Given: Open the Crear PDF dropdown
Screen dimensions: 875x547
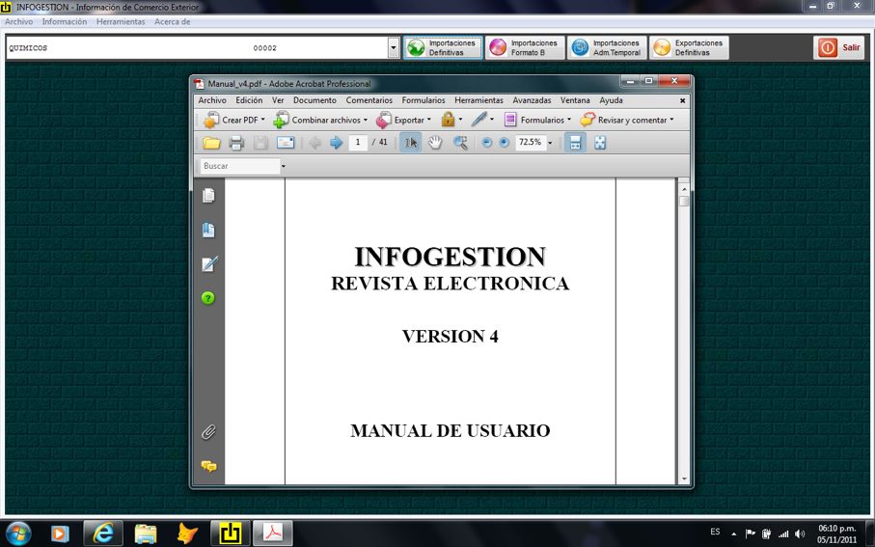Looking at the screenshot, I should 233,120.
